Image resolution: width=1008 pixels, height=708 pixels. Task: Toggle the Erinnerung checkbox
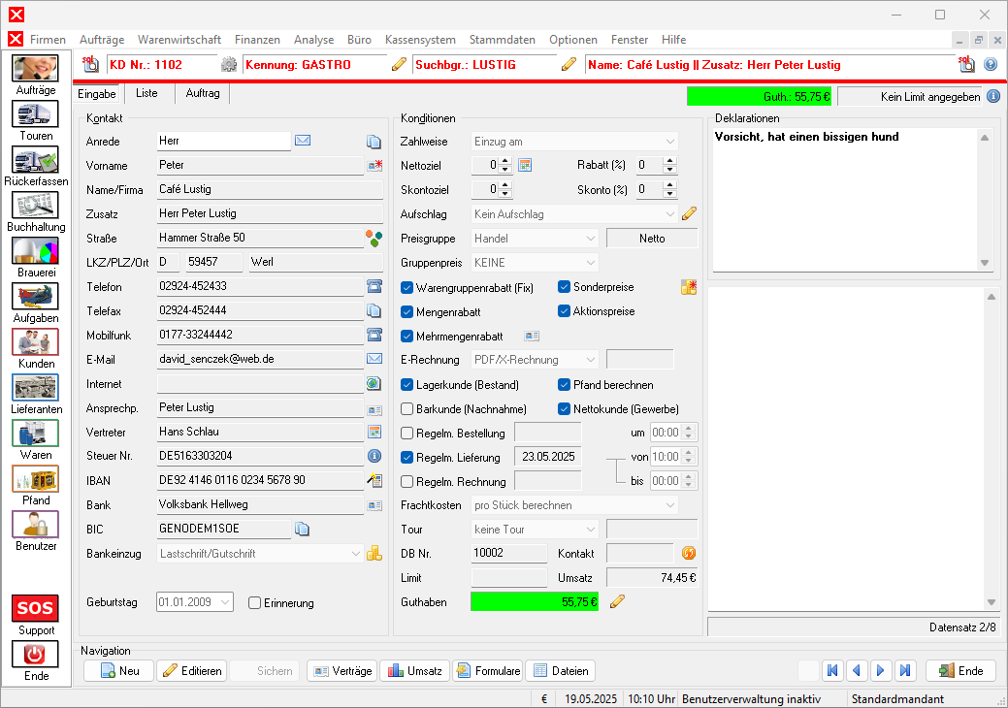(255, 603)
